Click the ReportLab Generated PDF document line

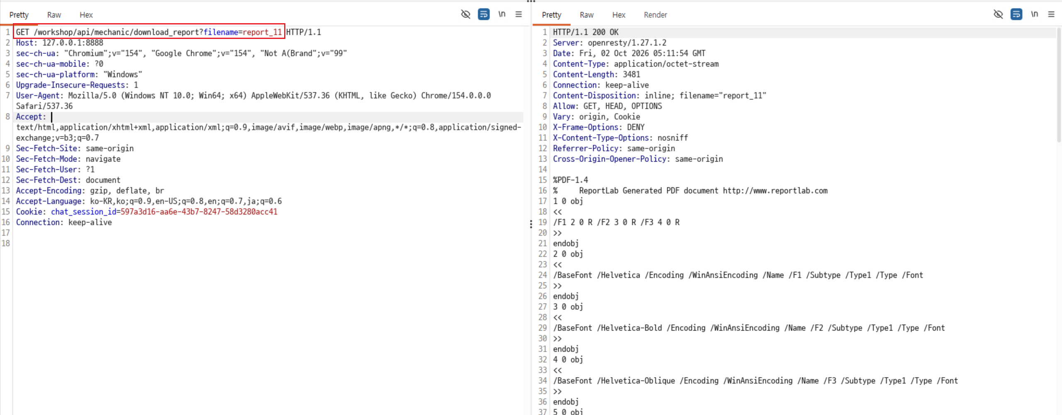[690, 191]
